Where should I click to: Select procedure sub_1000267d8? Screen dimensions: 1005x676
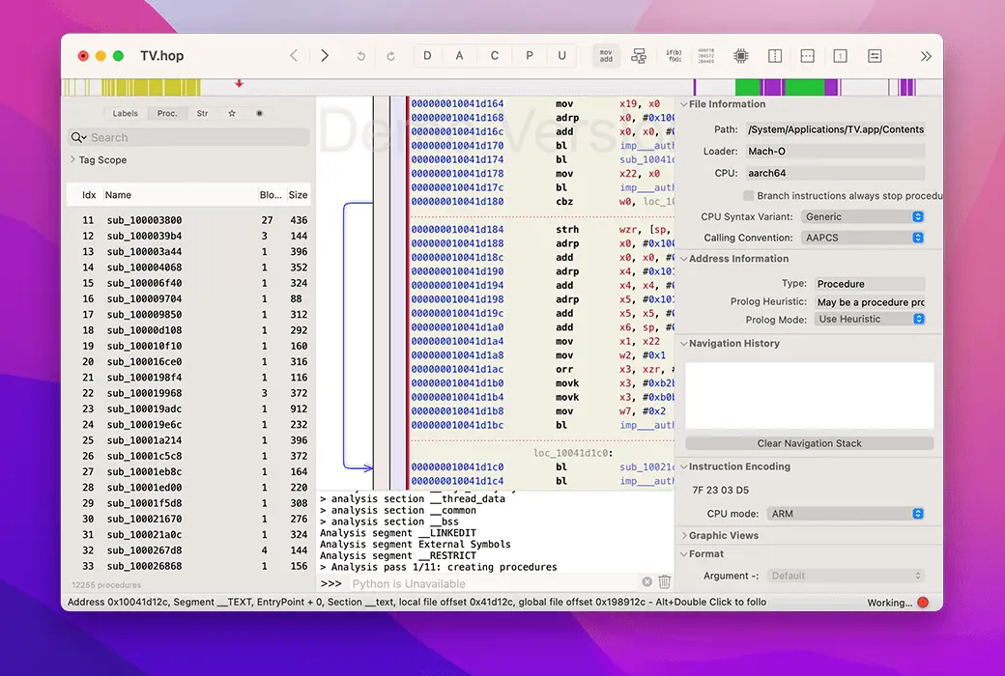tap(188, 550)
